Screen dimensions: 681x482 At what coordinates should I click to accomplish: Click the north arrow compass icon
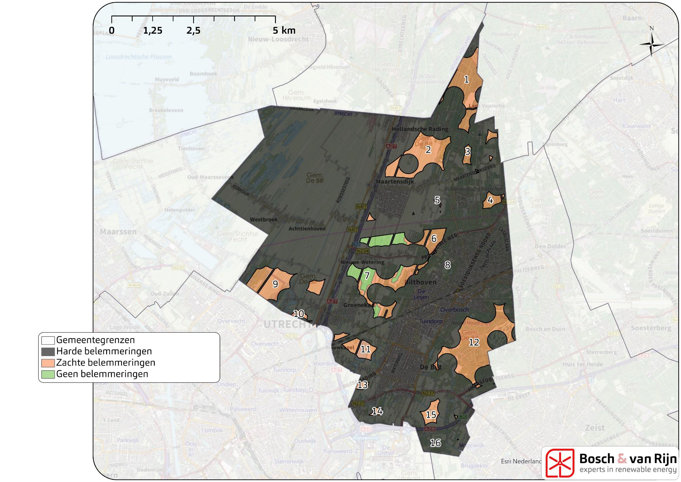tap(651, 45)
